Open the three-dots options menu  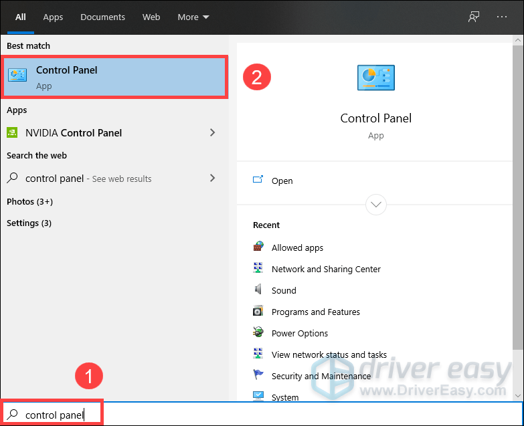click(x=502, y=17)
